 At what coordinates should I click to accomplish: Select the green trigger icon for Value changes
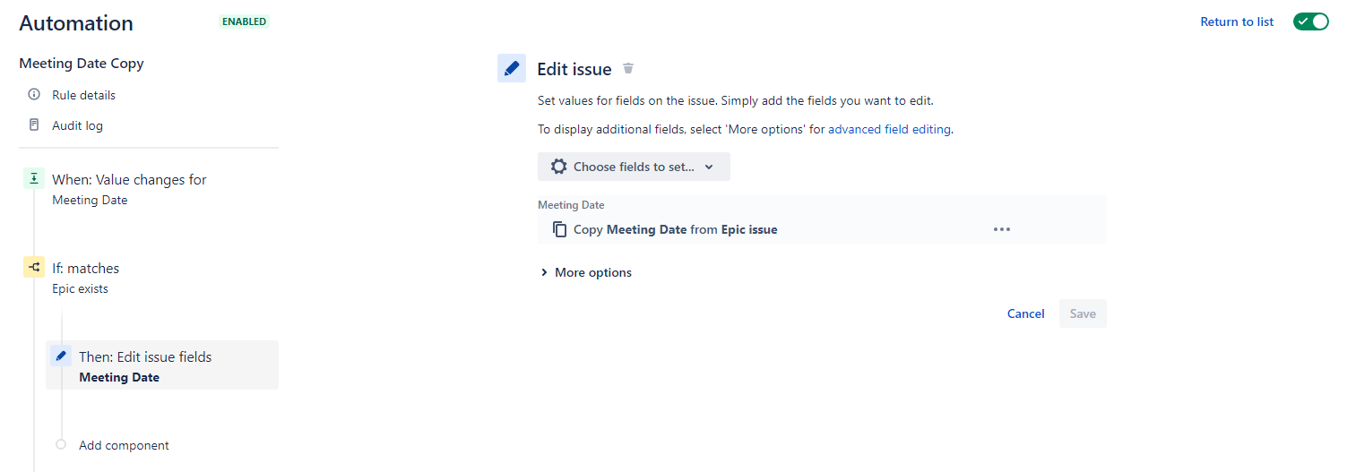[34, 178]
